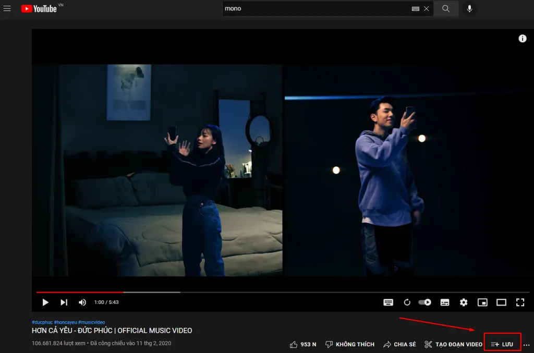Viewport: 534px width, 353px height.
Task: Play the video
Action: pyautogui.click(x=45, y=302)
